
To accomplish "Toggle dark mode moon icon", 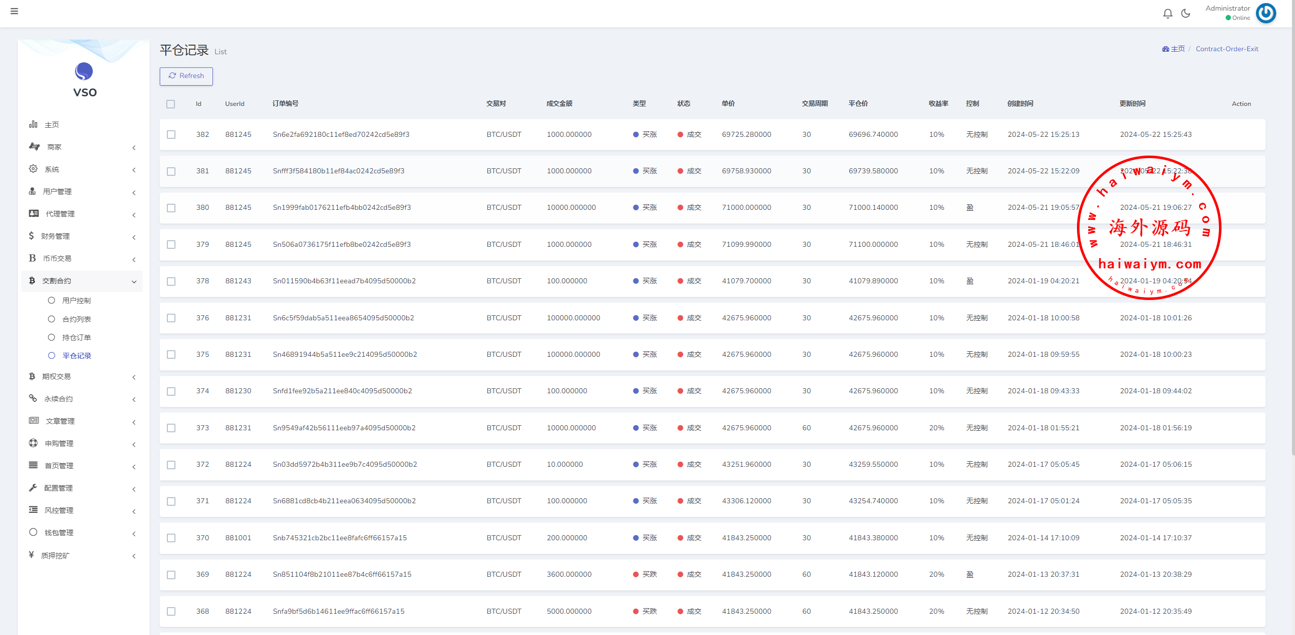I will point(1185,14).
